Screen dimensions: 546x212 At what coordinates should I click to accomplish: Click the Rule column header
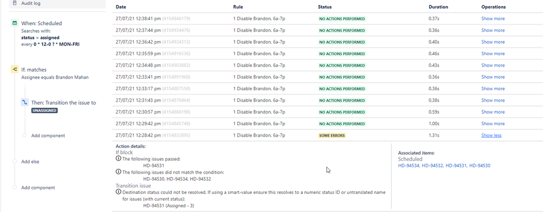238,7
